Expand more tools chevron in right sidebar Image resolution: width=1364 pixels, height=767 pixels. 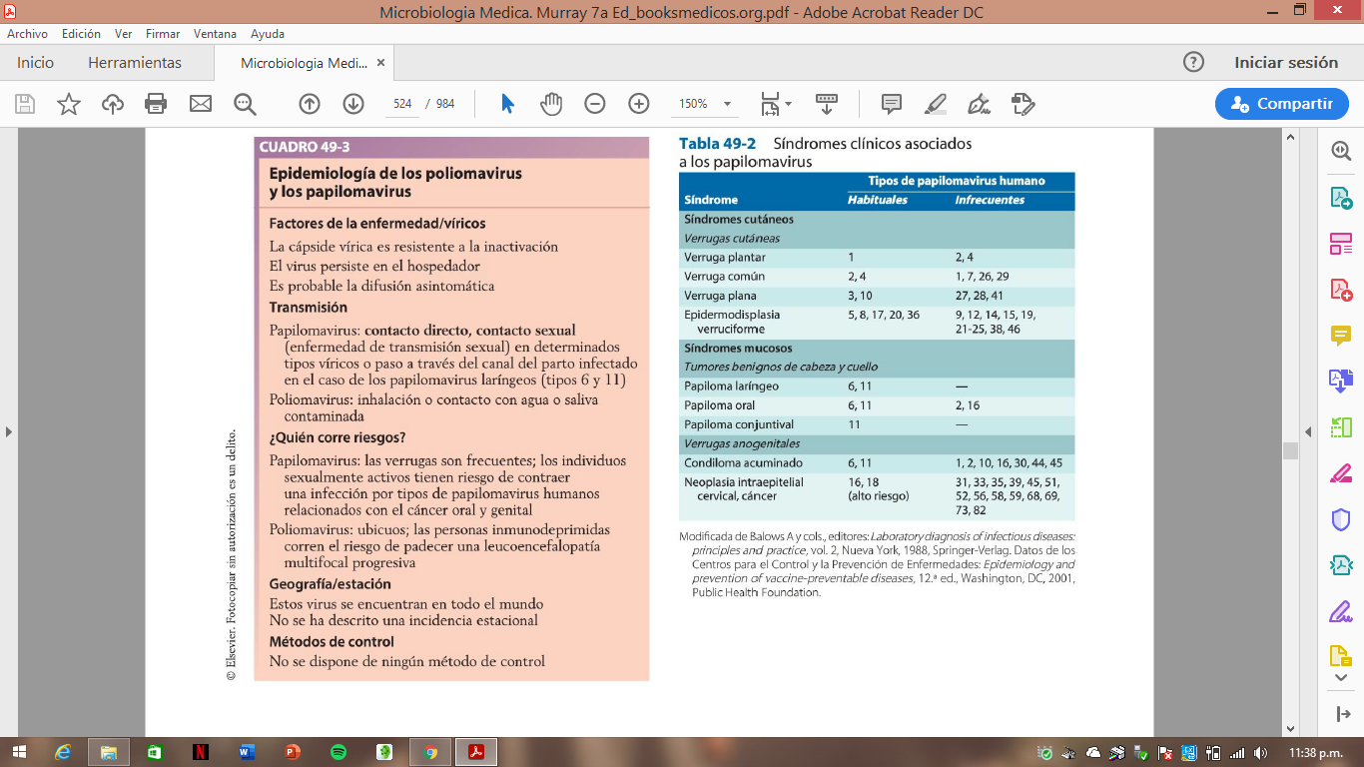1340,678
